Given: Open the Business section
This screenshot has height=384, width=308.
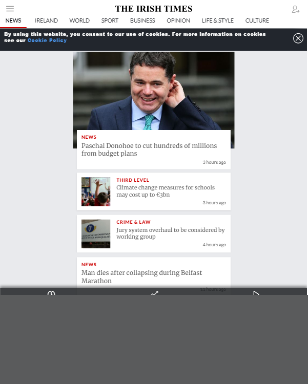Looking at the screenshot, I should (142, 20).
